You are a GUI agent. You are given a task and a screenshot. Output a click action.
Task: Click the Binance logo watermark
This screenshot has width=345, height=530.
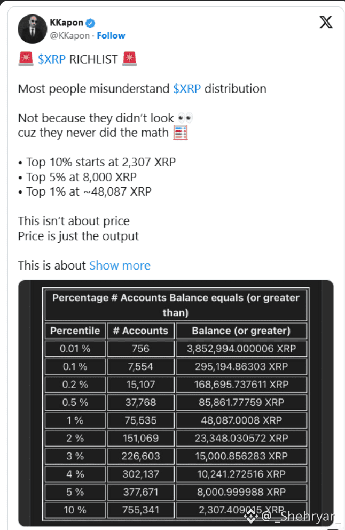coord(250,516)
